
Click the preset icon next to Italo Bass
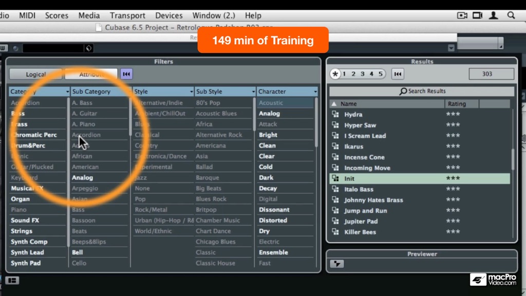pyautogui.click(x=335, y=189)
